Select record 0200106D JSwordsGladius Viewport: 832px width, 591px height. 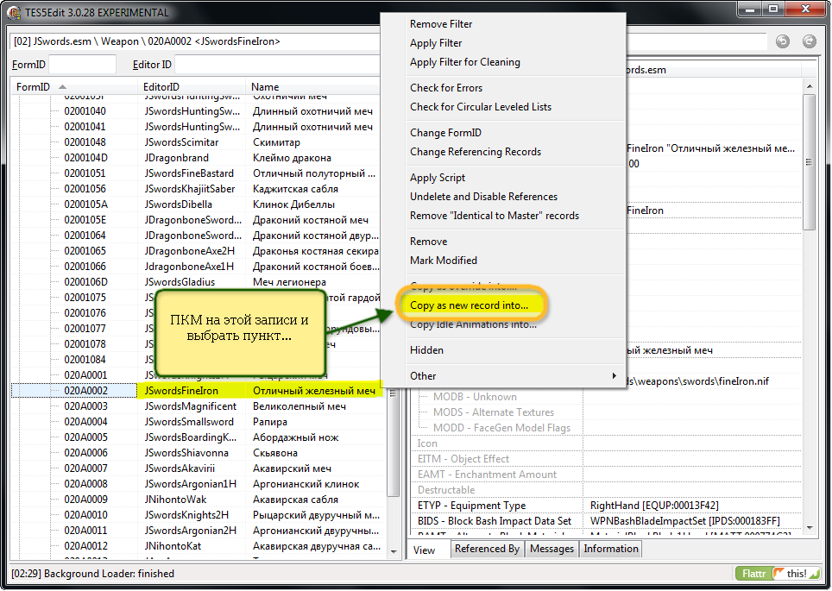196,282
